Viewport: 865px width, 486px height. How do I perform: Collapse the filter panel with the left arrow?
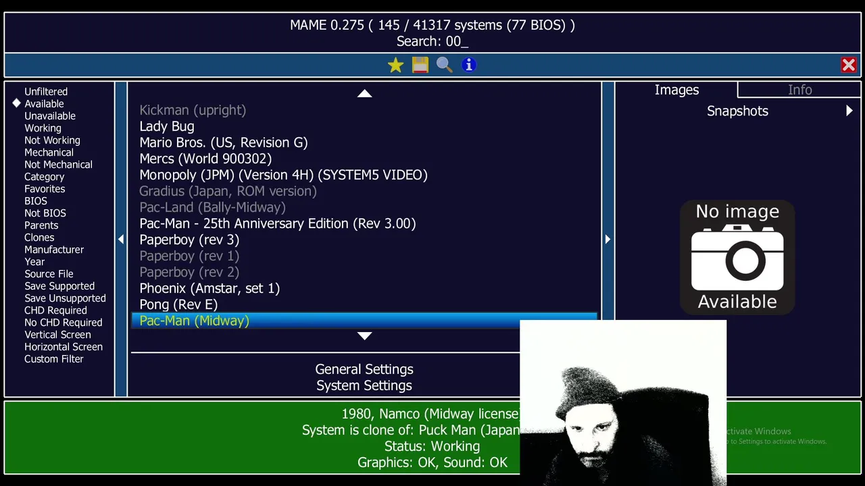point(121,239)
